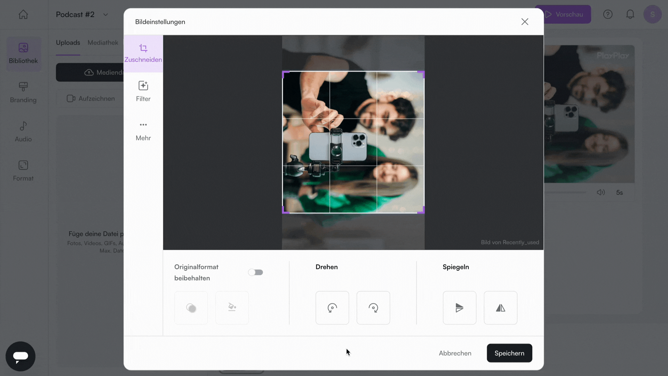Rotate image counterclockwise
668x376 pixels.
(332, 308)
